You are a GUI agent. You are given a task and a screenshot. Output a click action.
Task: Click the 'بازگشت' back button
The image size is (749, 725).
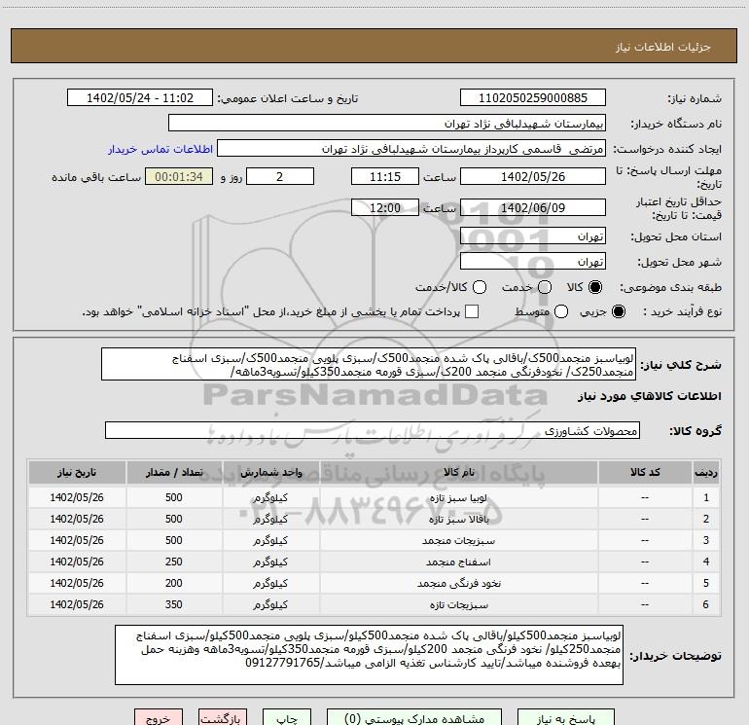(225, 718)
